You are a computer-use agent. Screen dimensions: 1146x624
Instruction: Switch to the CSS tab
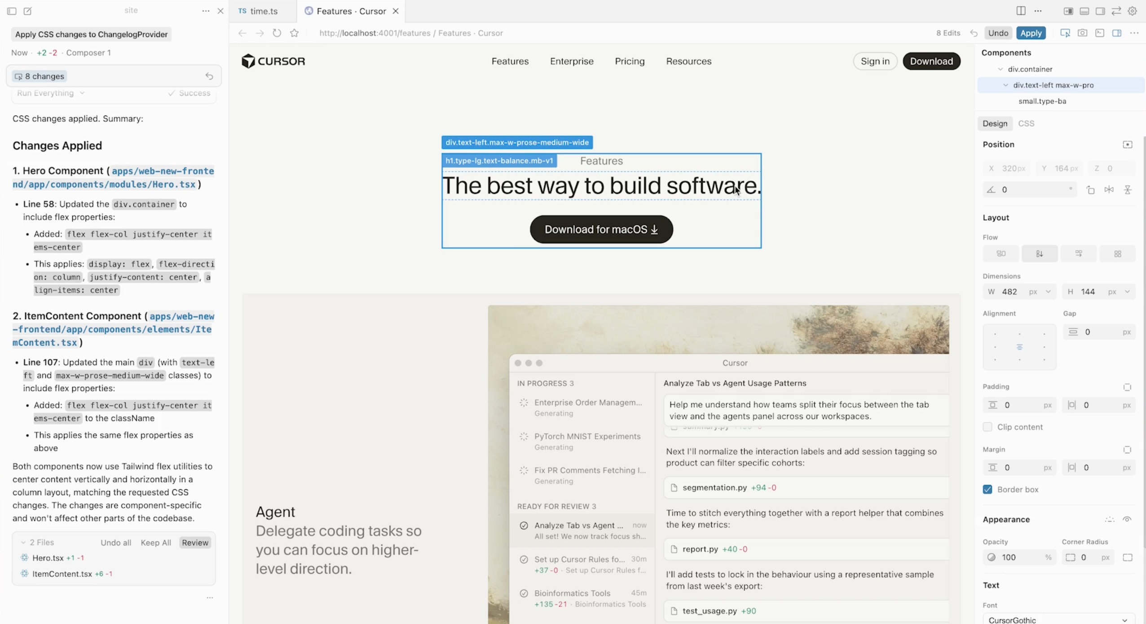click(1027, 123)
